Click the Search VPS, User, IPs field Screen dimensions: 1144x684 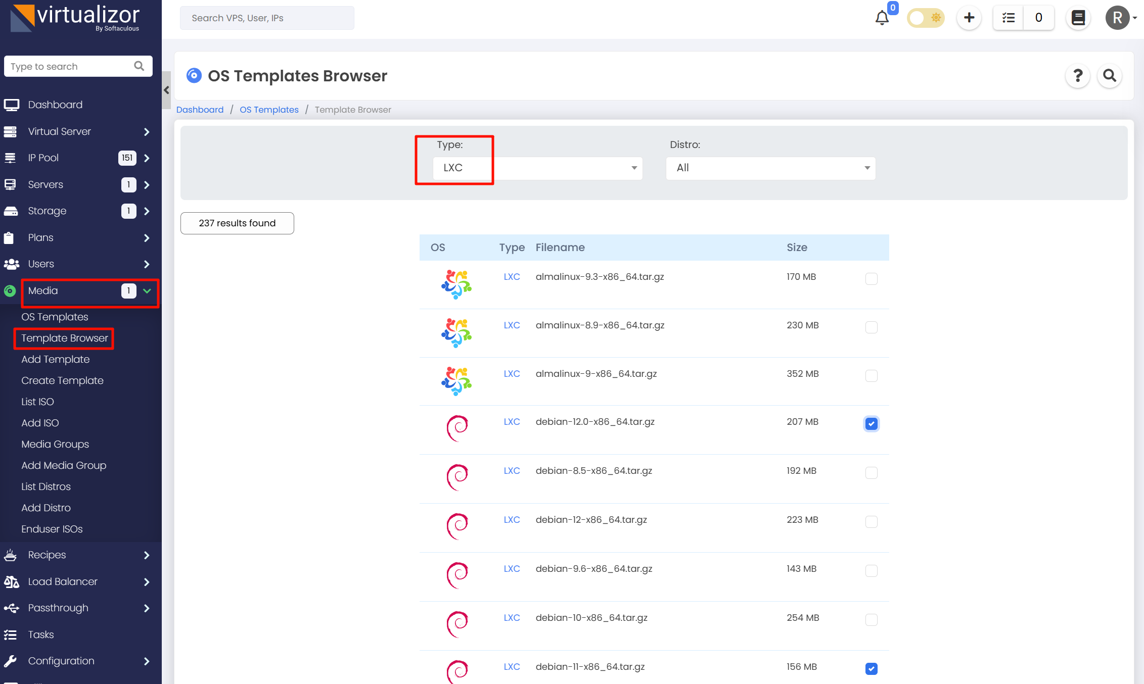267,18
